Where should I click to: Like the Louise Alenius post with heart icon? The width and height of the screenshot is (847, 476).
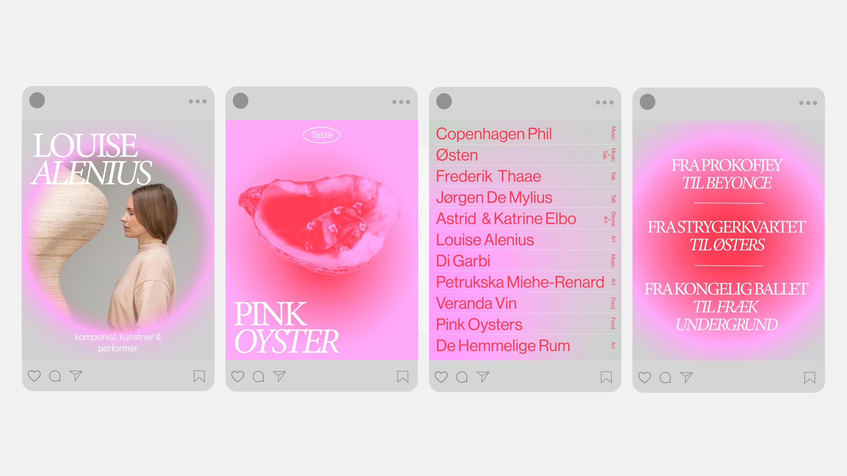pos(34,376)
